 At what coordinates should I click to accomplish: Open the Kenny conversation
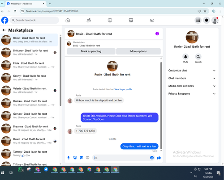29,78
